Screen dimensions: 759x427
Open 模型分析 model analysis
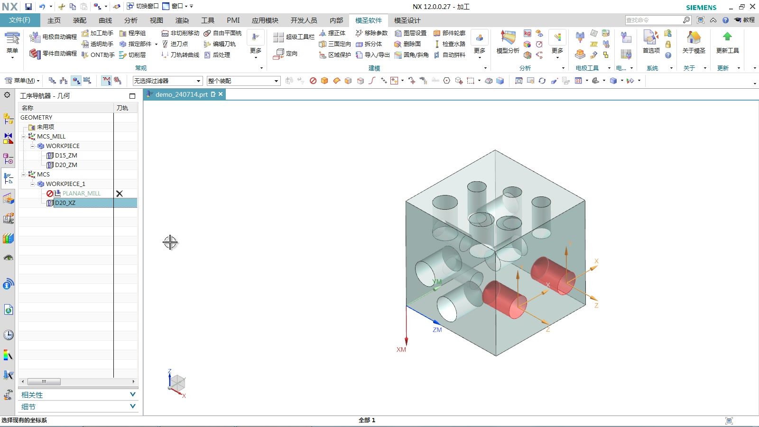508,42
